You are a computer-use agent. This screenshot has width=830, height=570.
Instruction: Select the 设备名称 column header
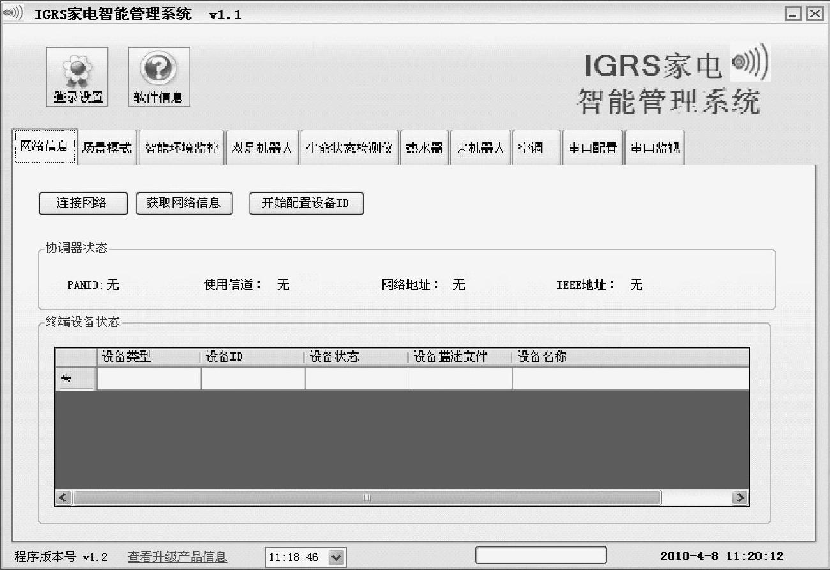click(631, 357)
